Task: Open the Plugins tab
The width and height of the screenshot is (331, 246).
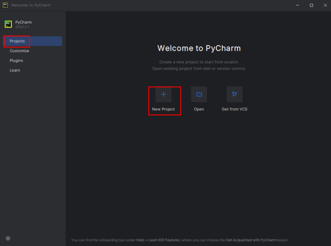Action: click(x=33, y=60)
